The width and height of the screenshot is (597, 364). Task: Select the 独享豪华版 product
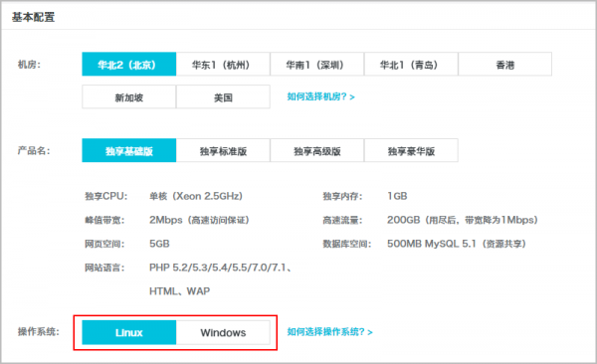(x=411, y=151)
